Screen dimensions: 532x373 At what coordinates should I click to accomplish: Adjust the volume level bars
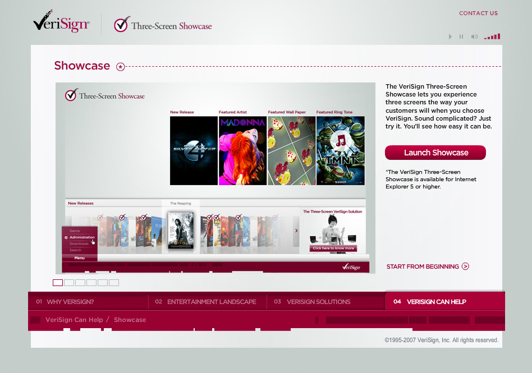coord(492,36)
